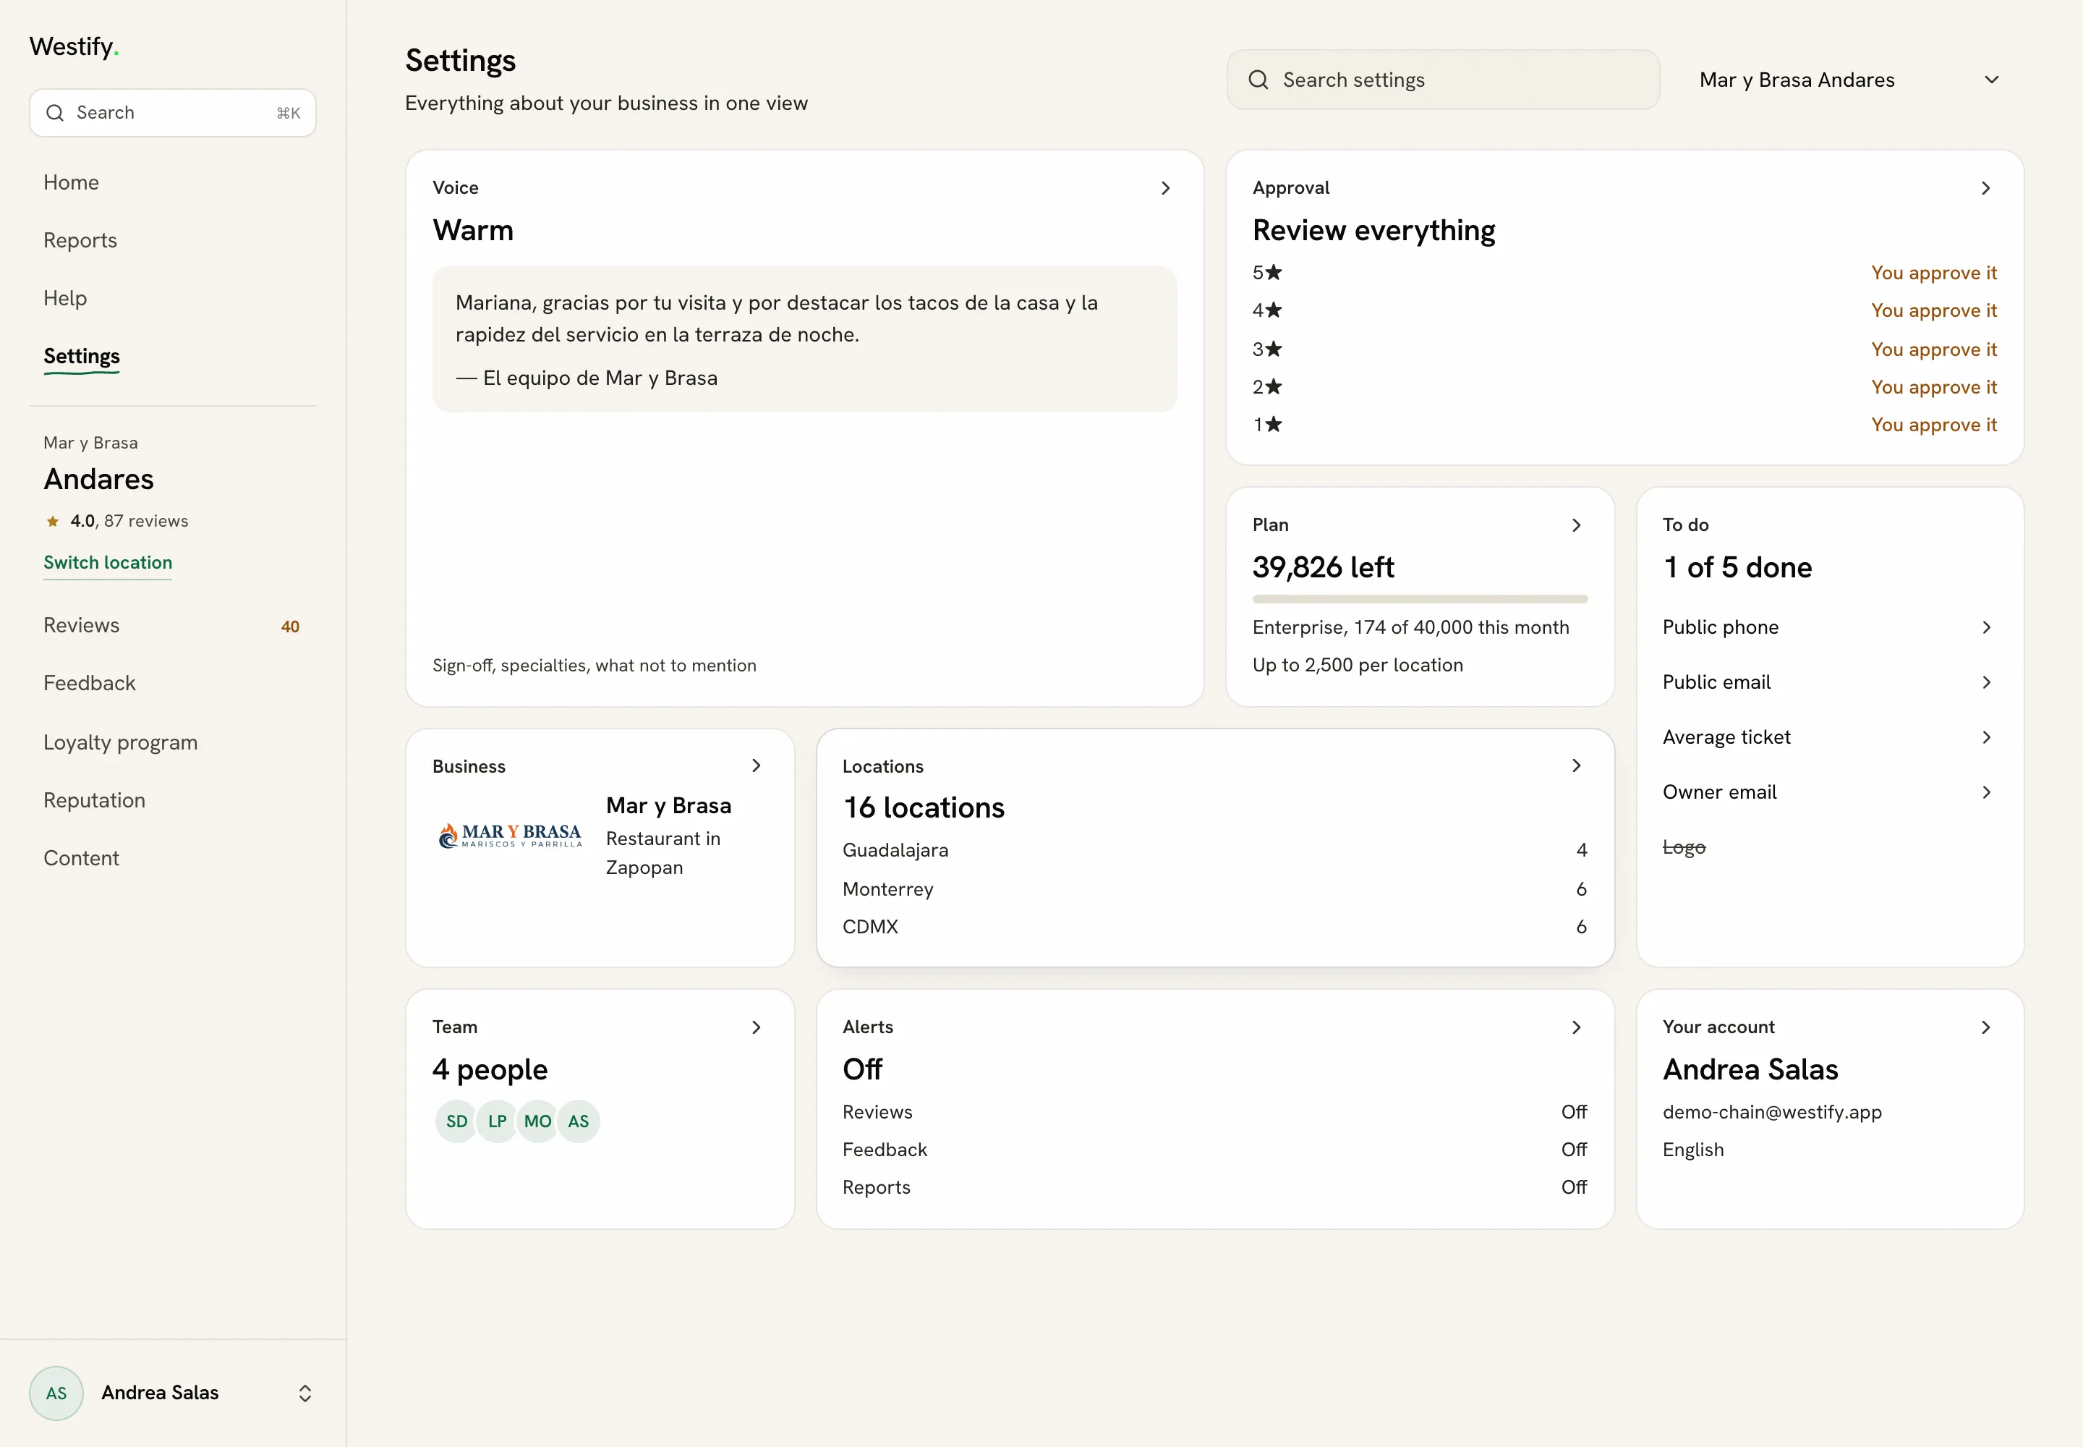Screen dimensions: 2083x1447
Task: Click the star rating icon under Andares
Action: pyautogui.click(x=53, y=520)
